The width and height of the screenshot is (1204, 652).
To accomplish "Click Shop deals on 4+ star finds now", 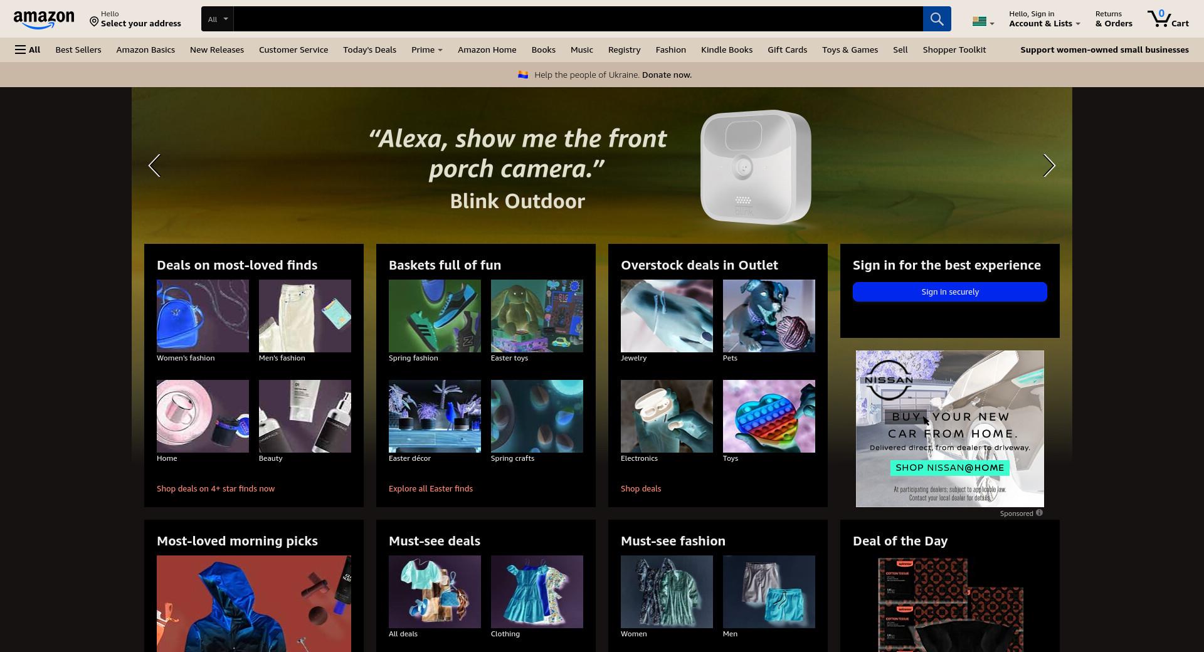I will click(x=216, y=488).
